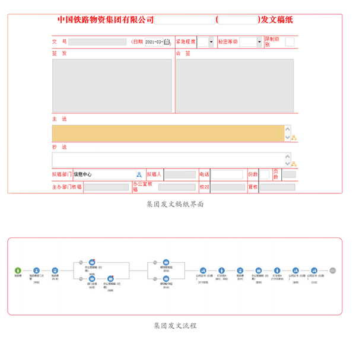Click the 抄送 recipient selector icon
This screenshot has width=356, height=337.
pos(294,164)
